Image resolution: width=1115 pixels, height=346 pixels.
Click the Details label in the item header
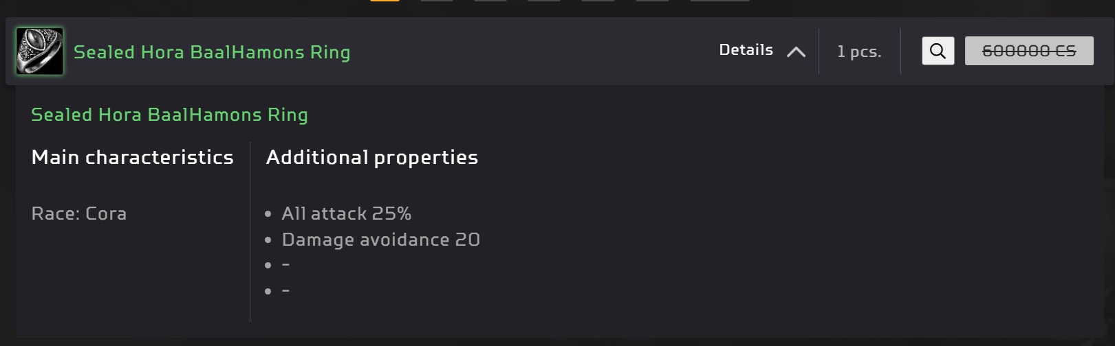(x=746, y=50)
